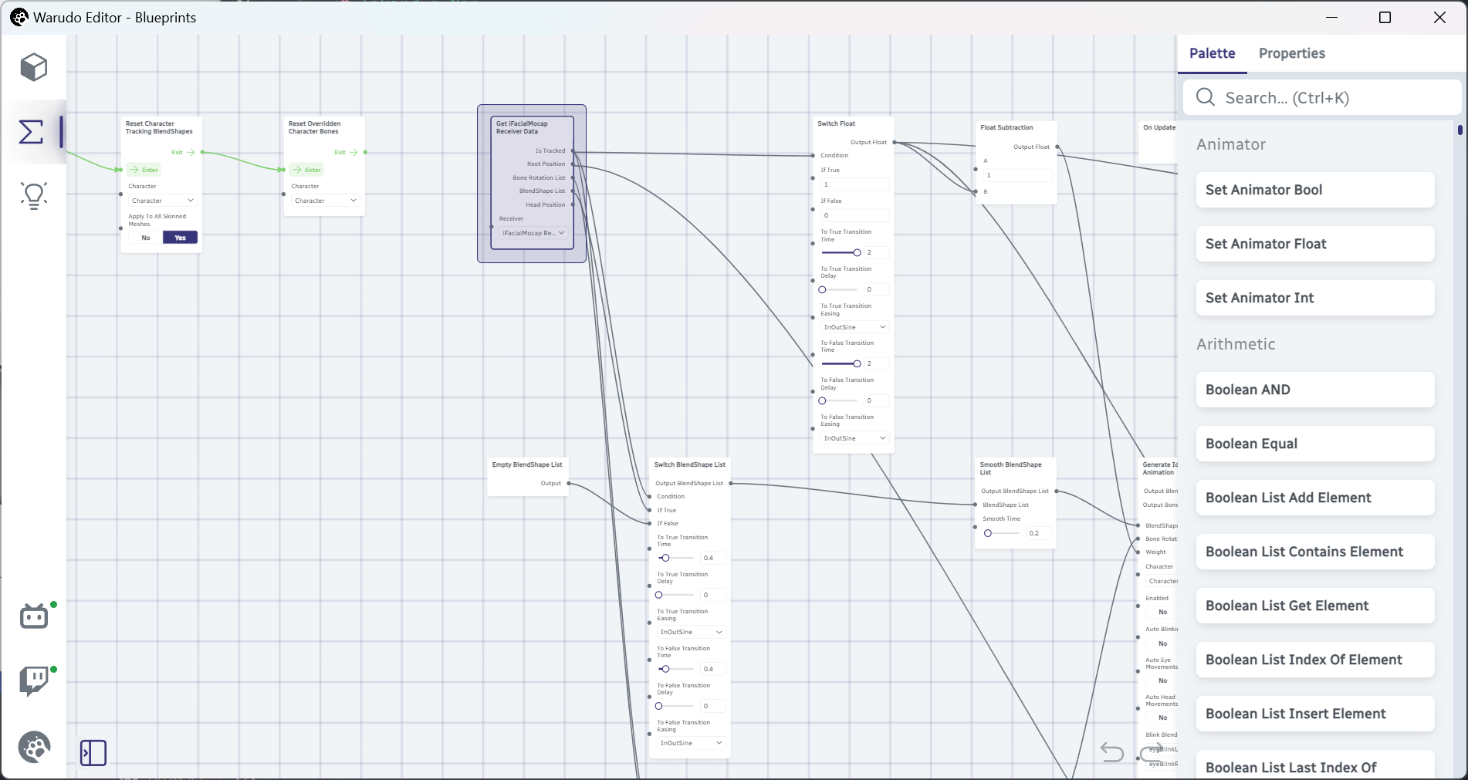Open the iFacialMocap Receiver dropdown
Screen dimensions: 1468x780
533,233
